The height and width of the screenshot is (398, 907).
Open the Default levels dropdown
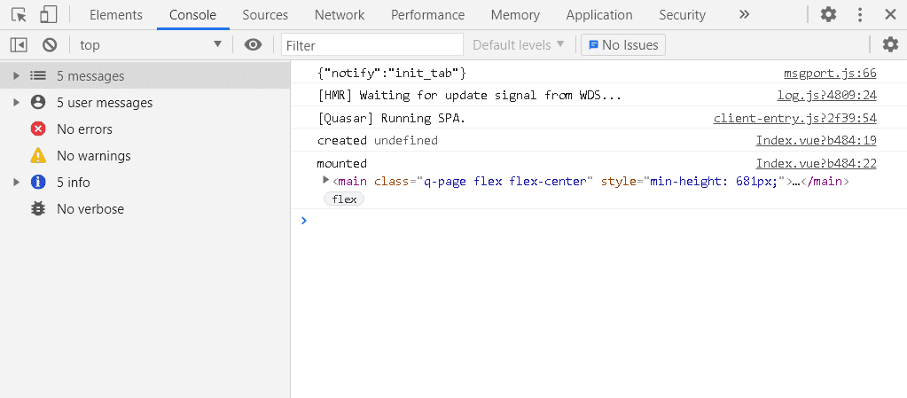[x=519, y=45]
